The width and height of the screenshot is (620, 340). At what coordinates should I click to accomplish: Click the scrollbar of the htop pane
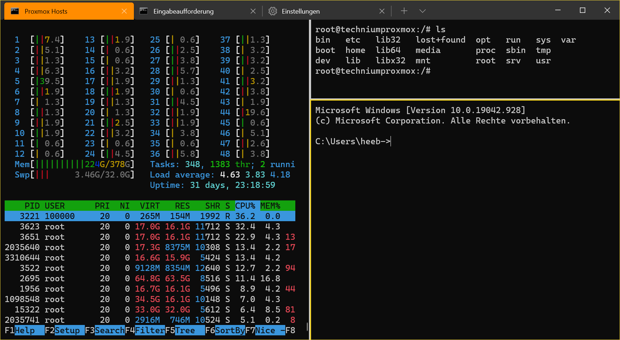tap(307, 326)
